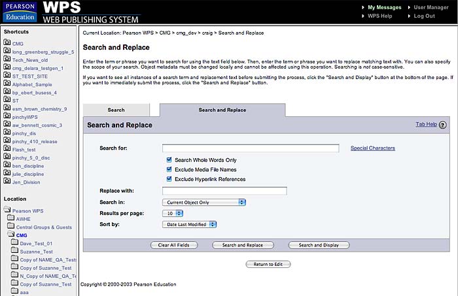Click the Dave_Test_01 folder link
This screenshot has width=458, height=296.
coord(36,244)
